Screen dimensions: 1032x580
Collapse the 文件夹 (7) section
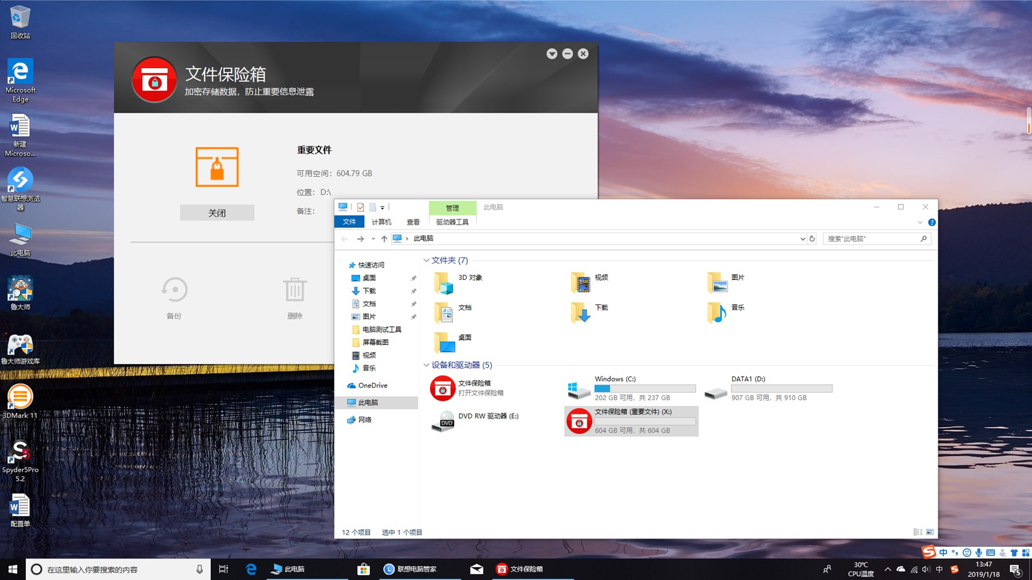tap(427, 260)
